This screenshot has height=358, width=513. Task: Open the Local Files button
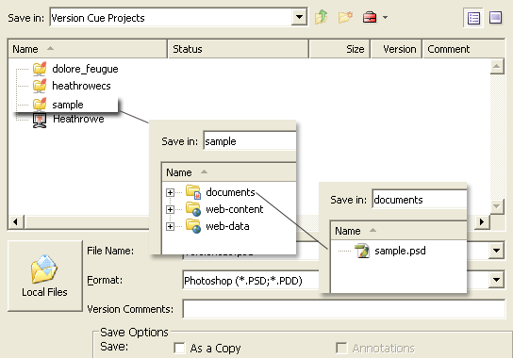click(45, 276)
